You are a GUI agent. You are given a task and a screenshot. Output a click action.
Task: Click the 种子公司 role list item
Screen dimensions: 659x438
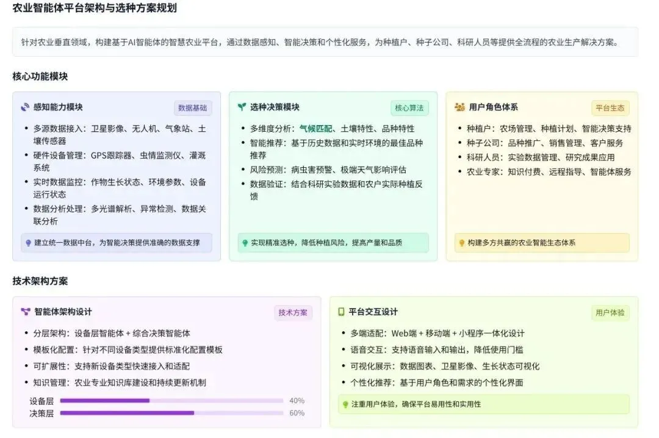(x=545, y=143)
